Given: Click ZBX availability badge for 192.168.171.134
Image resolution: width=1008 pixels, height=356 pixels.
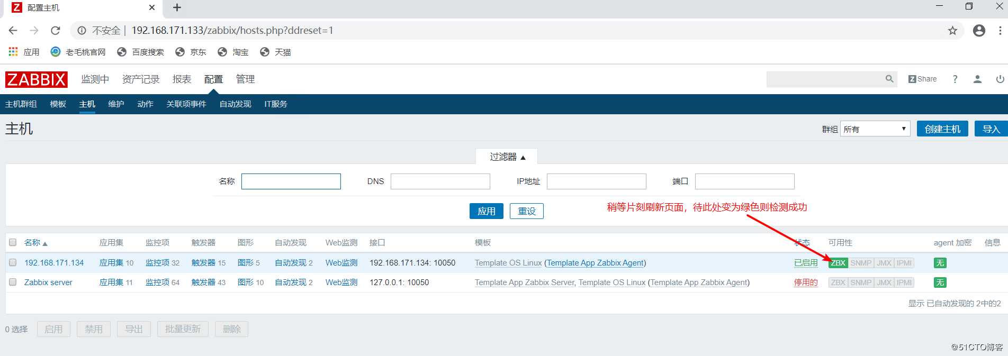Looking at the screenshot, I should [838, 263].
